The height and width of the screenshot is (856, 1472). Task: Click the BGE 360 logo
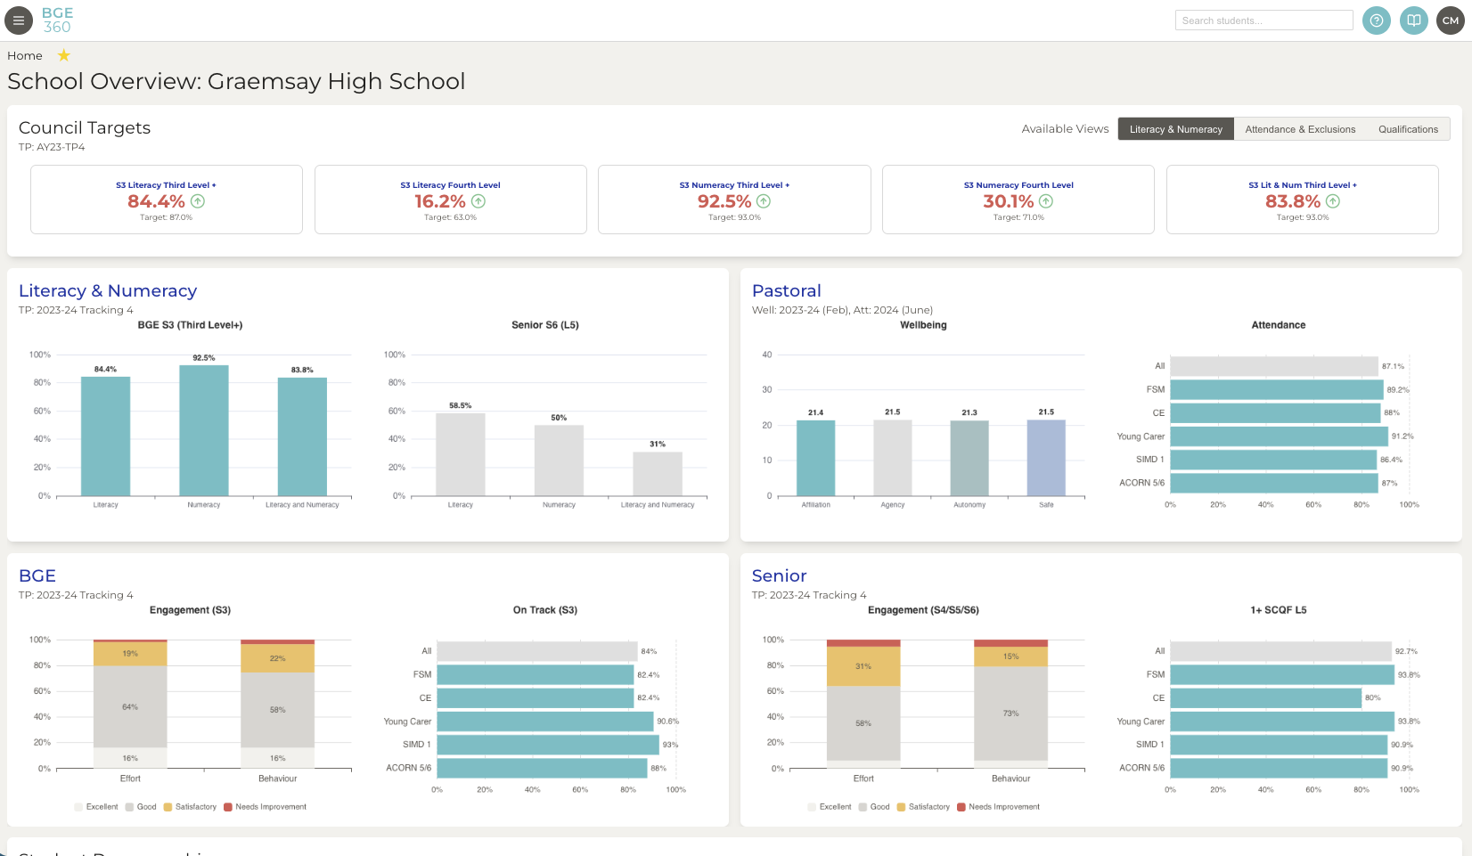pos(56,20)
